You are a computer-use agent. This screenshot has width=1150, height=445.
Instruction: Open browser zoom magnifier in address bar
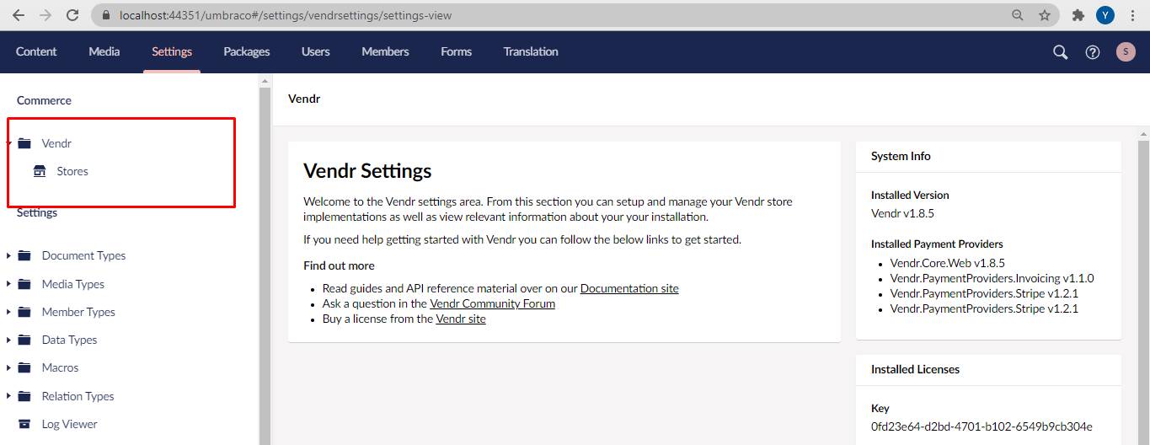(x=1018, y=15)
